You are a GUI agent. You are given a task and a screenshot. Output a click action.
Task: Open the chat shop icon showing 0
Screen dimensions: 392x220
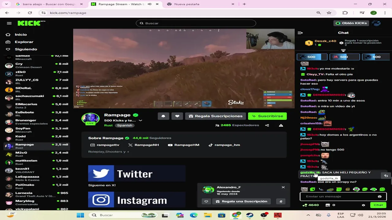(x=330, y=205)
